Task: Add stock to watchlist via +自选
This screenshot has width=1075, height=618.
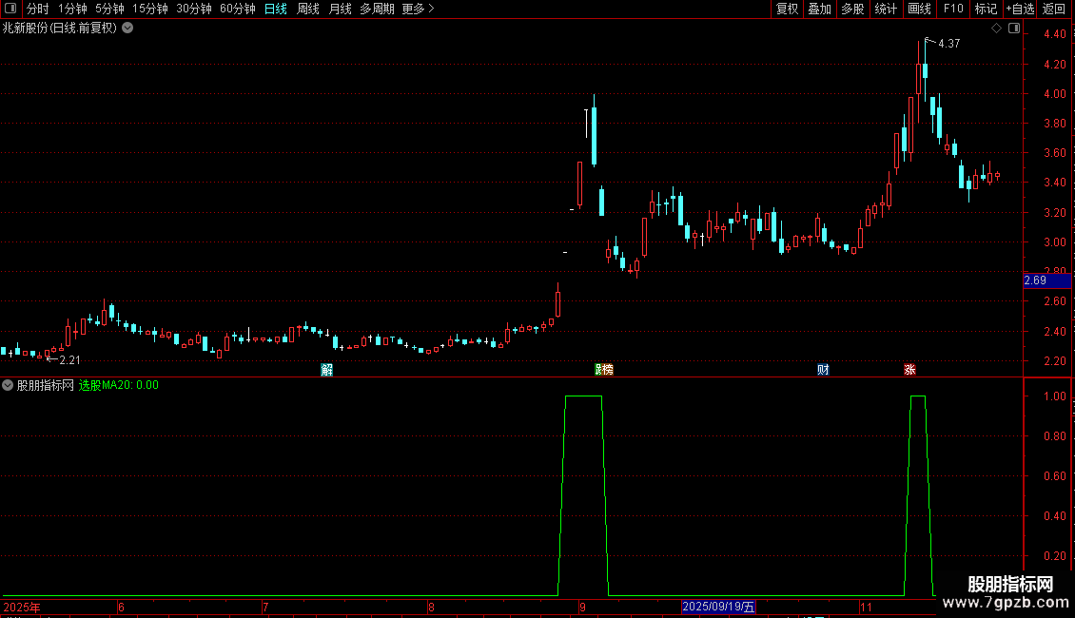Action: point(1020,9)
